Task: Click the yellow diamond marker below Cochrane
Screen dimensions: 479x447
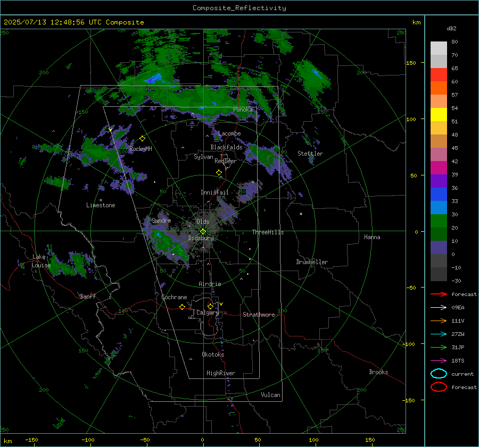Action: 183,307
